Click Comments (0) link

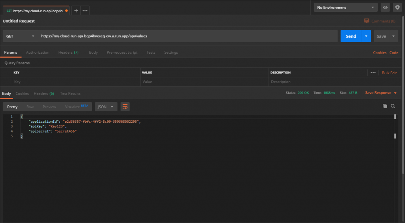tap(383, 21)
